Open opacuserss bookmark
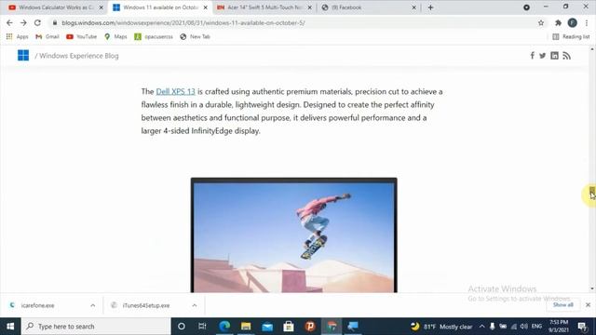This screenshot has width=596, height=335. 154,36
